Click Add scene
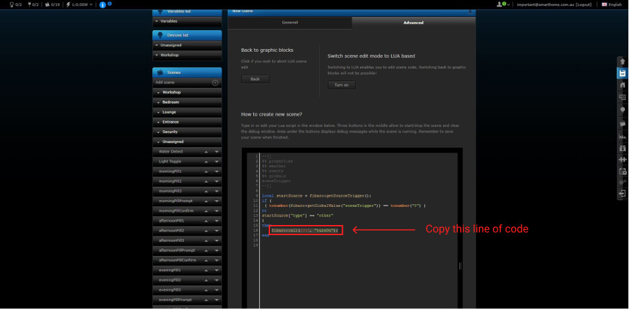 [x=165, y=83]
